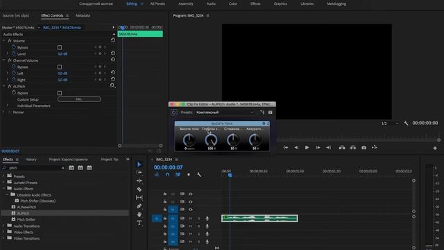This screenshot has height=250, width=444.
Task: Open Program monitor Button Editor plus
Action: [x=435, y=148]
